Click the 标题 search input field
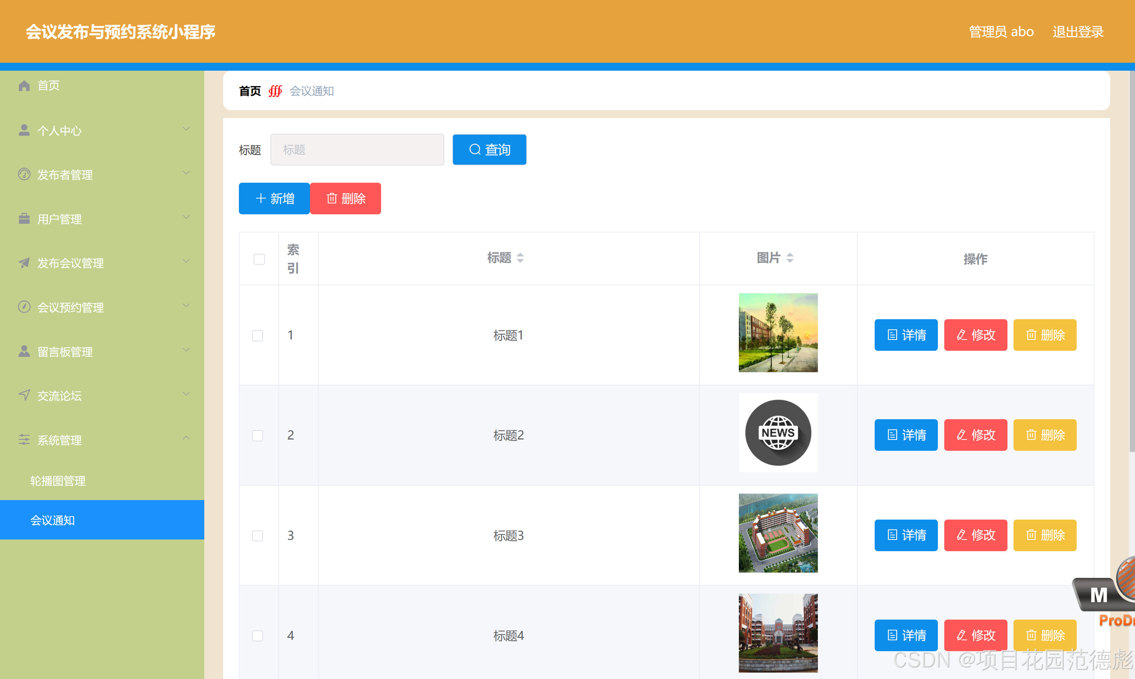Image resolution: width=1135 pixels, height=679 pixels. pyautogui.click(x=357, y=150)
